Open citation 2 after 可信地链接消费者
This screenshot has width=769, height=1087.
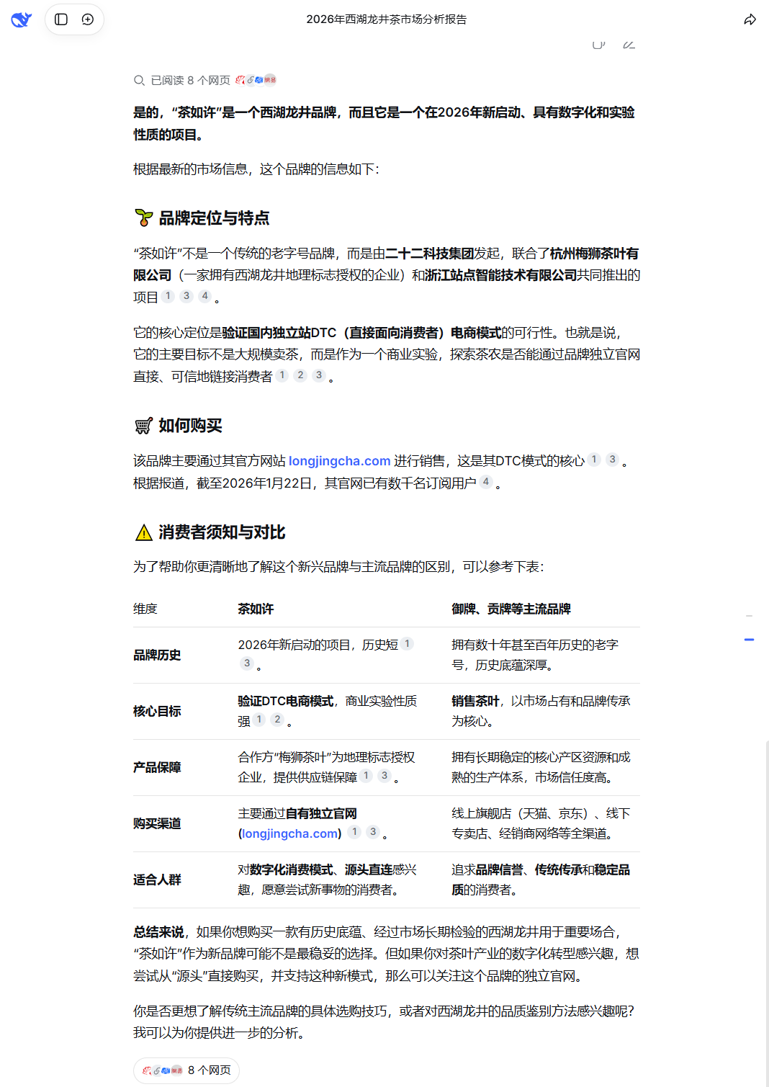(300, 375)
